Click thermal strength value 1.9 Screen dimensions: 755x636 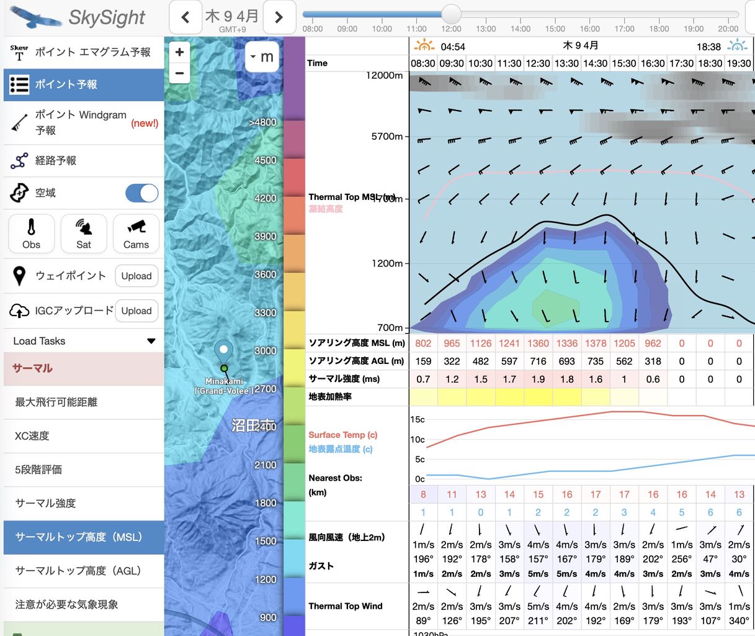pyautogui.click(x=538, y=379)
